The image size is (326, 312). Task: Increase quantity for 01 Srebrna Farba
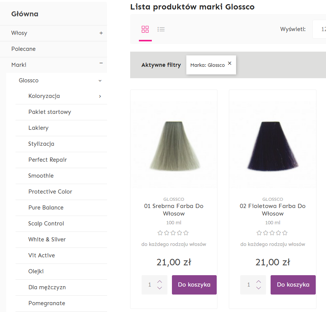(159, 281)
